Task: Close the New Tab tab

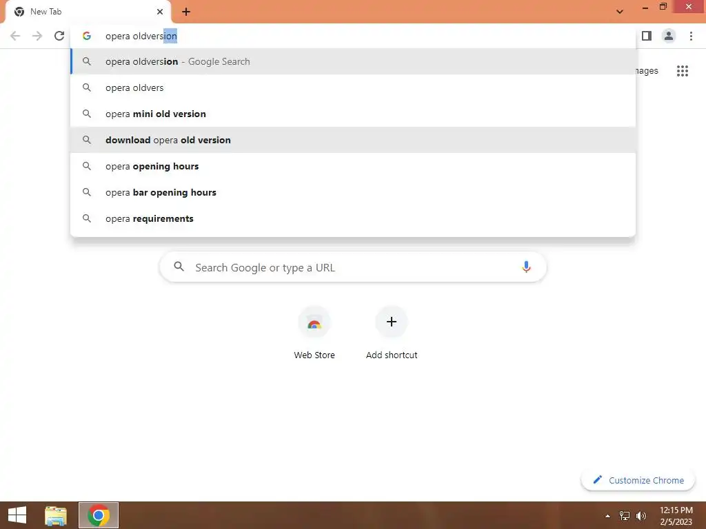Action: [160, 12]
